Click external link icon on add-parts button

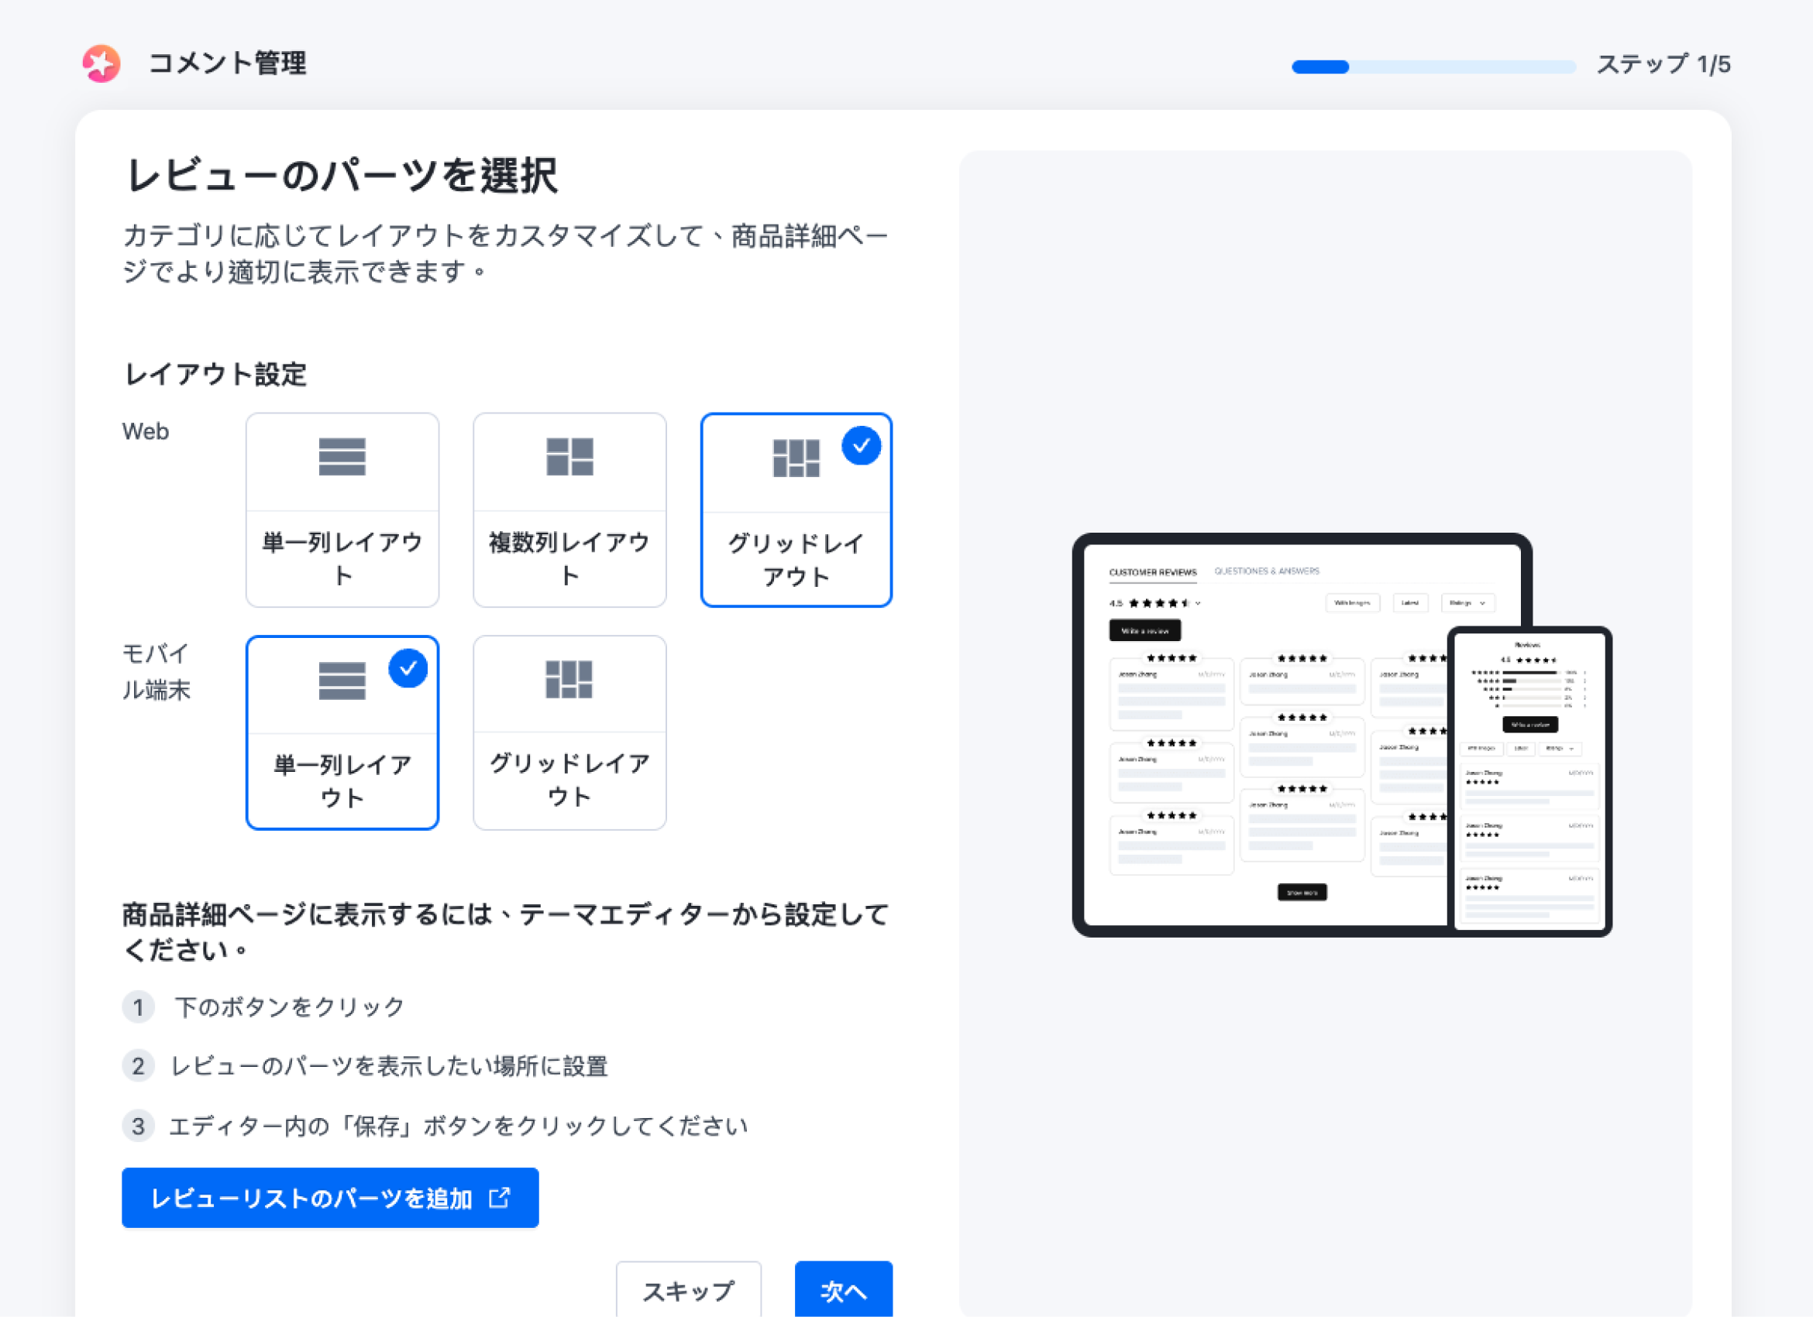(500, 1197)
